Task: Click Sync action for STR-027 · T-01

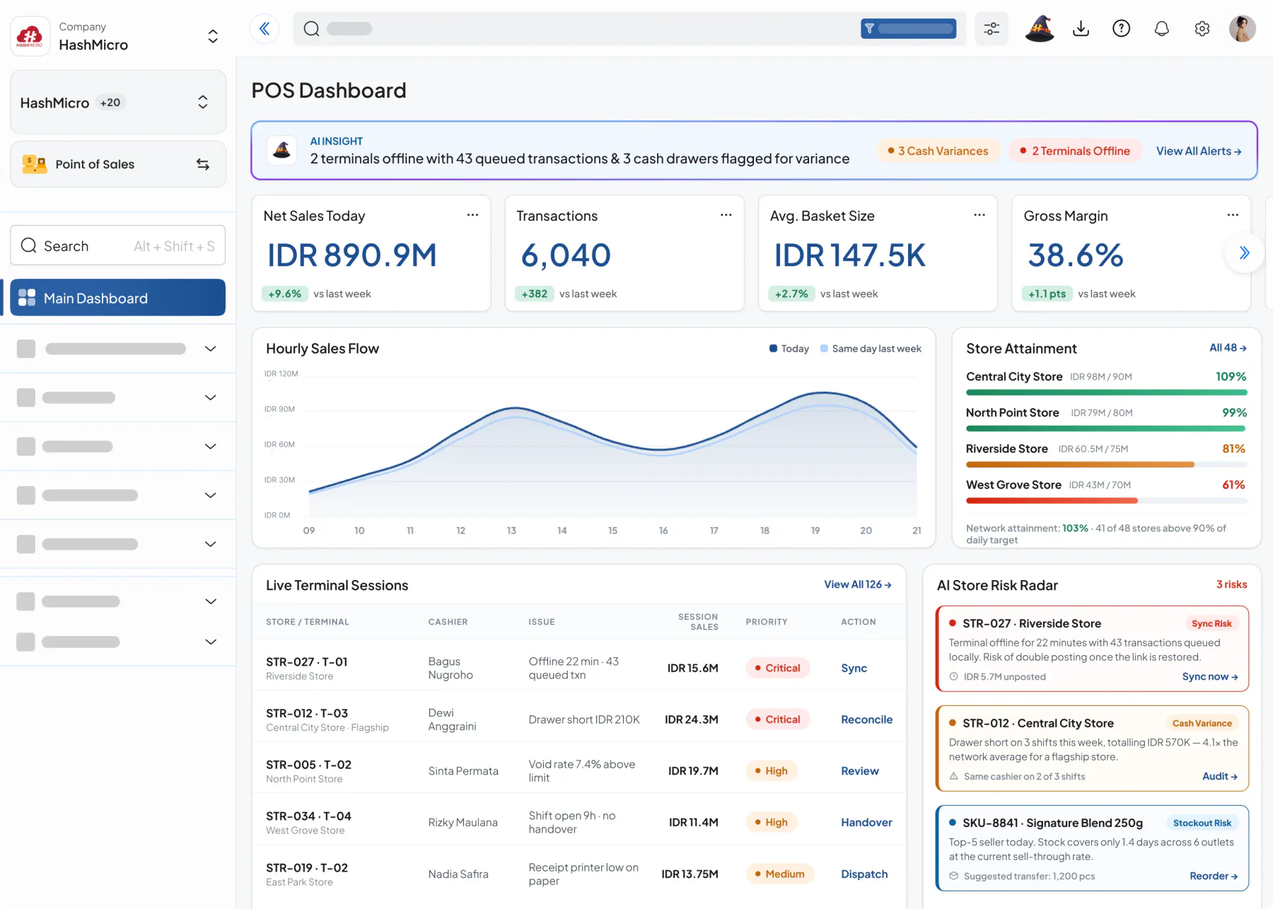Action: (x=854, y=668)
